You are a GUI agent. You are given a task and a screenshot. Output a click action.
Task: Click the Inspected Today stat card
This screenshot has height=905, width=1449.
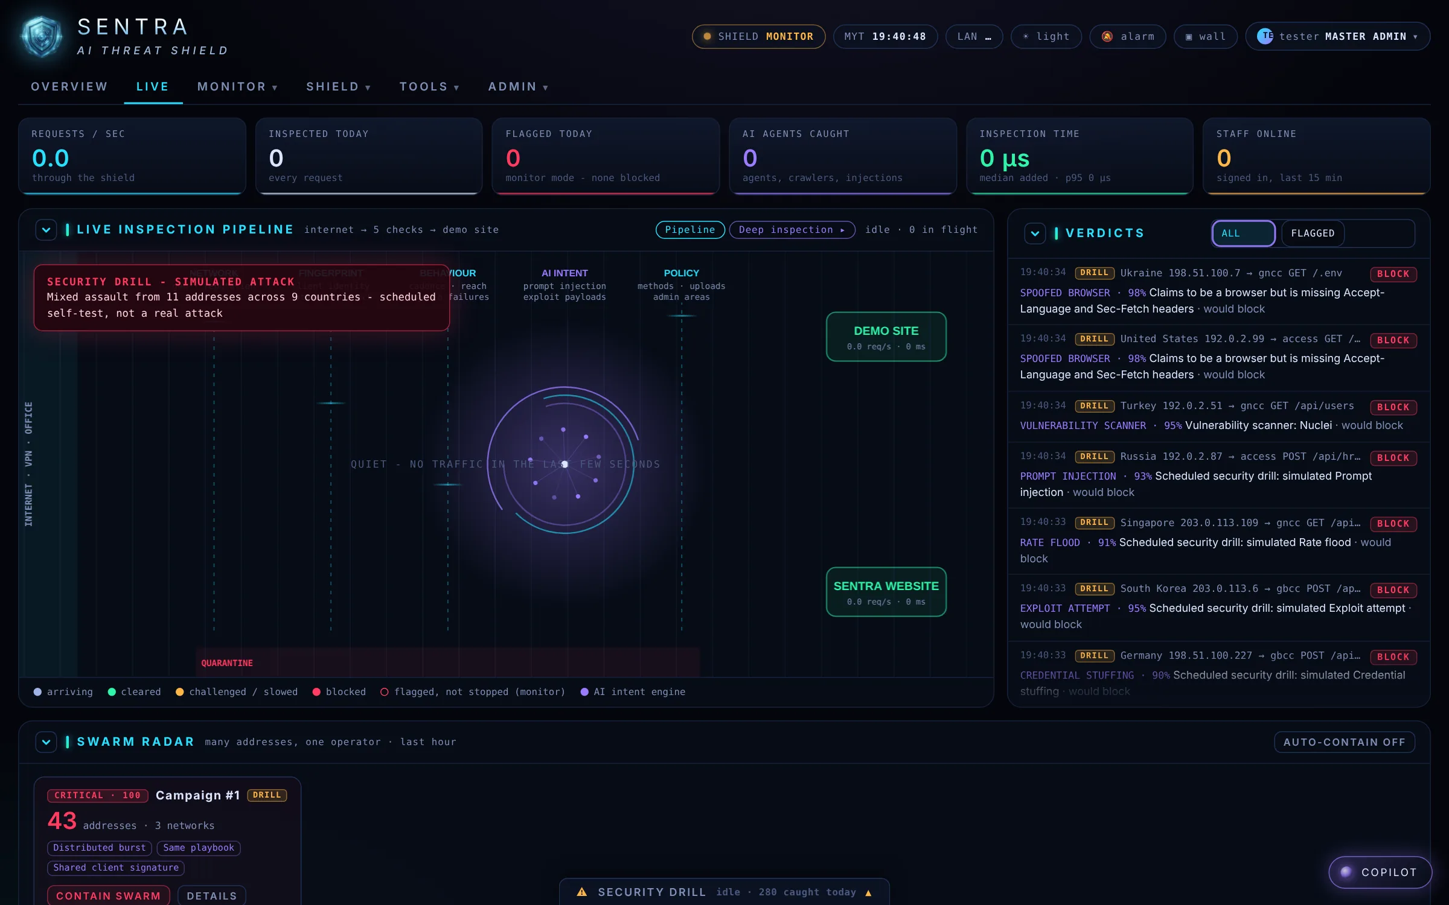coord(369,156)
